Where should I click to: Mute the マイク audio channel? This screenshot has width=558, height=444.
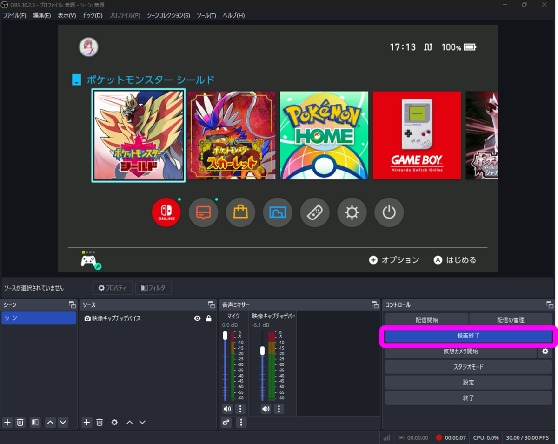pyautogui.click(x=227, y=409)
